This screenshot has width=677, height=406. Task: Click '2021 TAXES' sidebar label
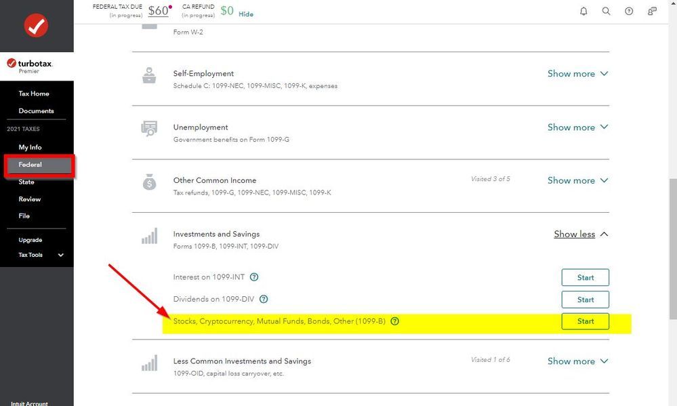[x=23, y=129]
